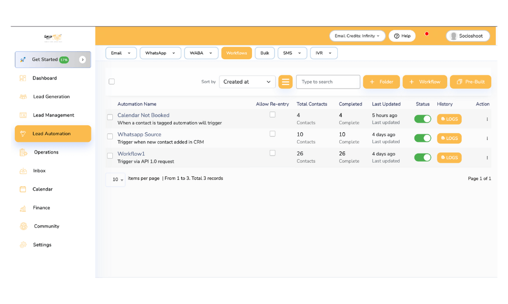
Task: Tick the select-all checkbox above the table
Action: tap(112, 82)
